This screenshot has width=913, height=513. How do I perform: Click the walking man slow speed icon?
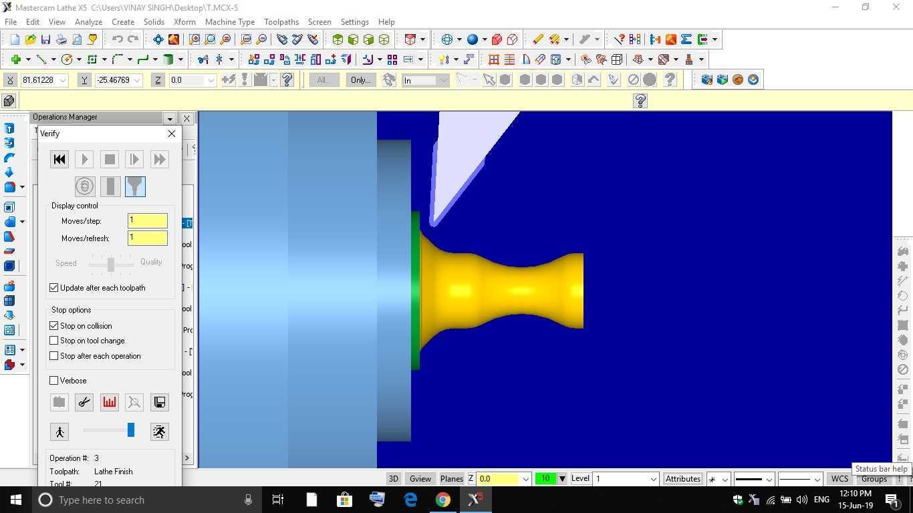point(59,432)
